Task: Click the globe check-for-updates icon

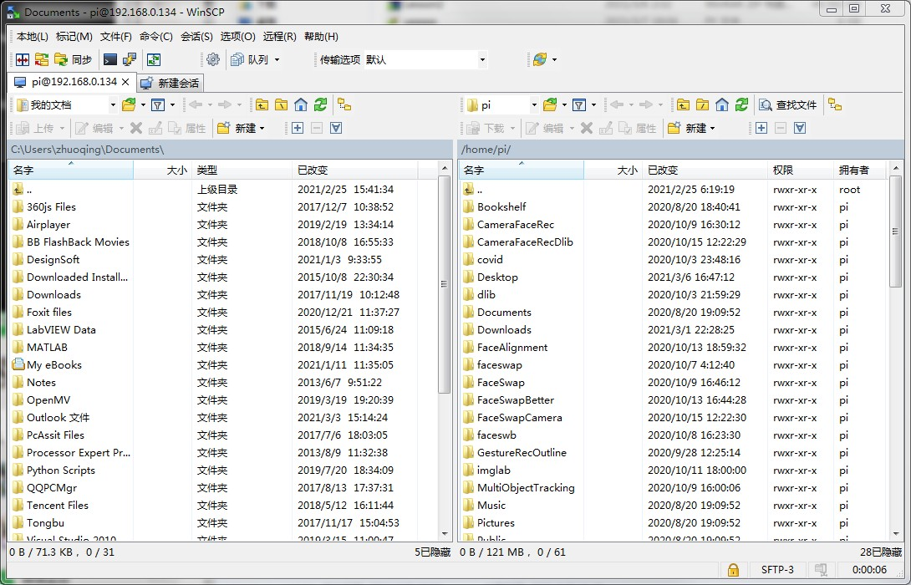Action: pyautogui.click(x=540, y=59)
